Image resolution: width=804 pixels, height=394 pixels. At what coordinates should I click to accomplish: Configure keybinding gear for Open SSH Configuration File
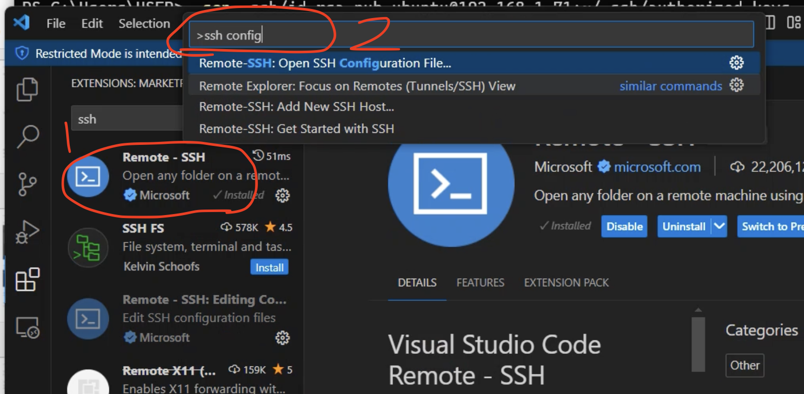tap(736, 63)
